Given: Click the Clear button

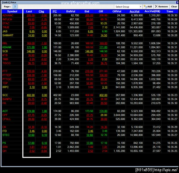Looking at the screenshot, I should click(174, 7).
